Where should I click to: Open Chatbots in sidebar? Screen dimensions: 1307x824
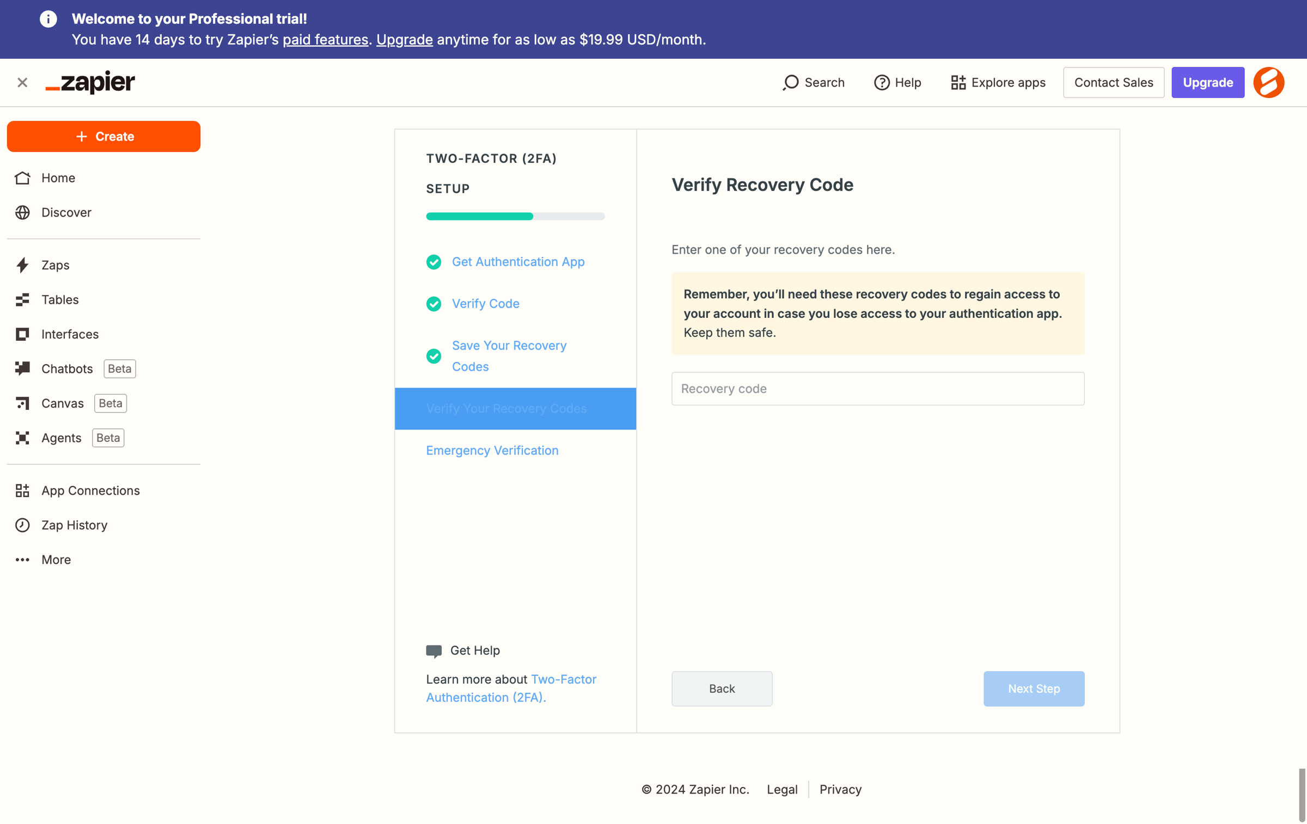pos(103,368)
